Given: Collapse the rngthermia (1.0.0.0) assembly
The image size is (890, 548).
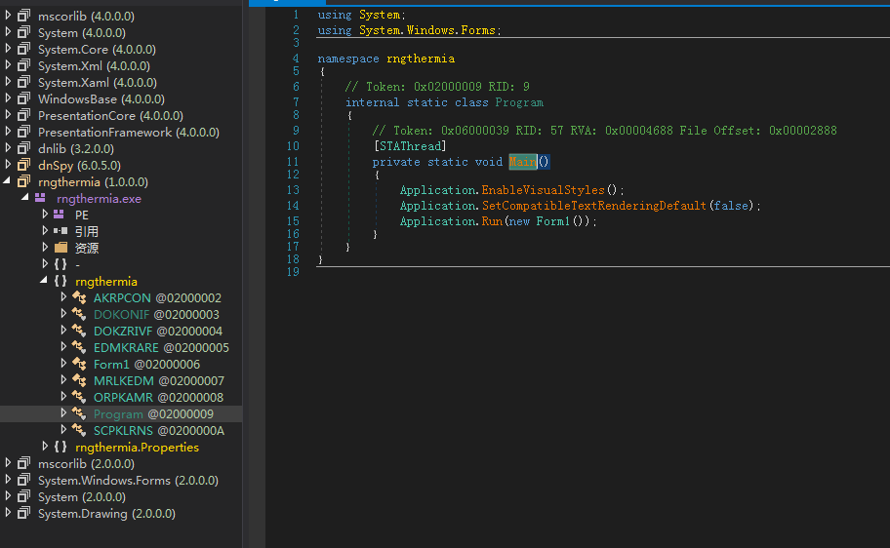Looking at the screenshot, I should (x=8, y=181).
